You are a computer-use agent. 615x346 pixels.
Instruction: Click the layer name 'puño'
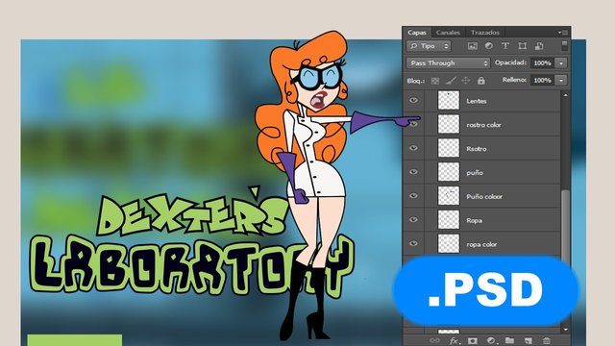click(475, 173)
